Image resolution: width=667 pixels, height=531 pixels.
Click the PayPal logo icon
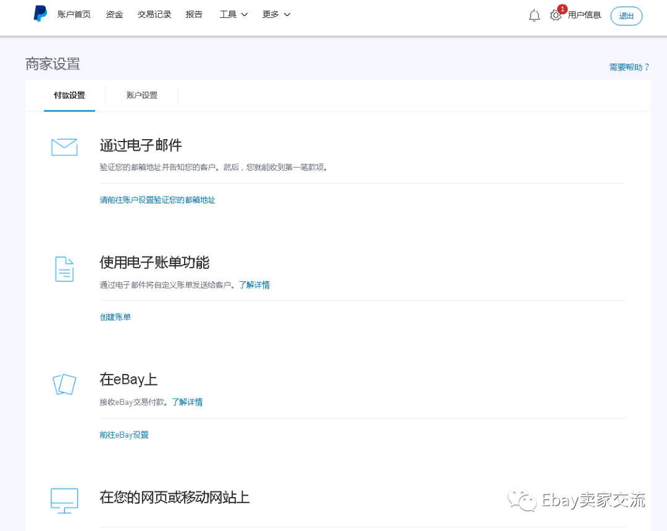(40, 14)
